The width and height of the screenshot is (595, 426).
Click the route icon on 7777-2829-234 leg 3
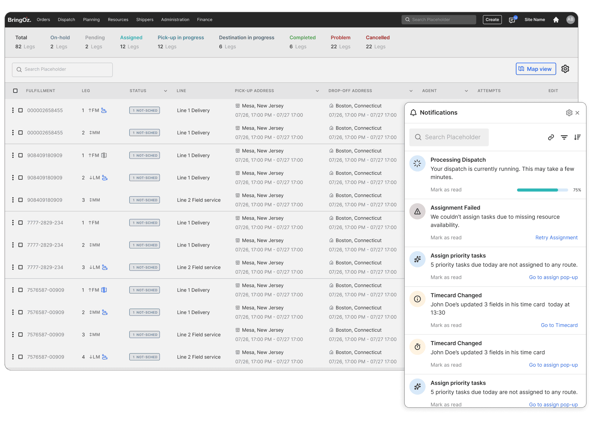tap(105, 267)
